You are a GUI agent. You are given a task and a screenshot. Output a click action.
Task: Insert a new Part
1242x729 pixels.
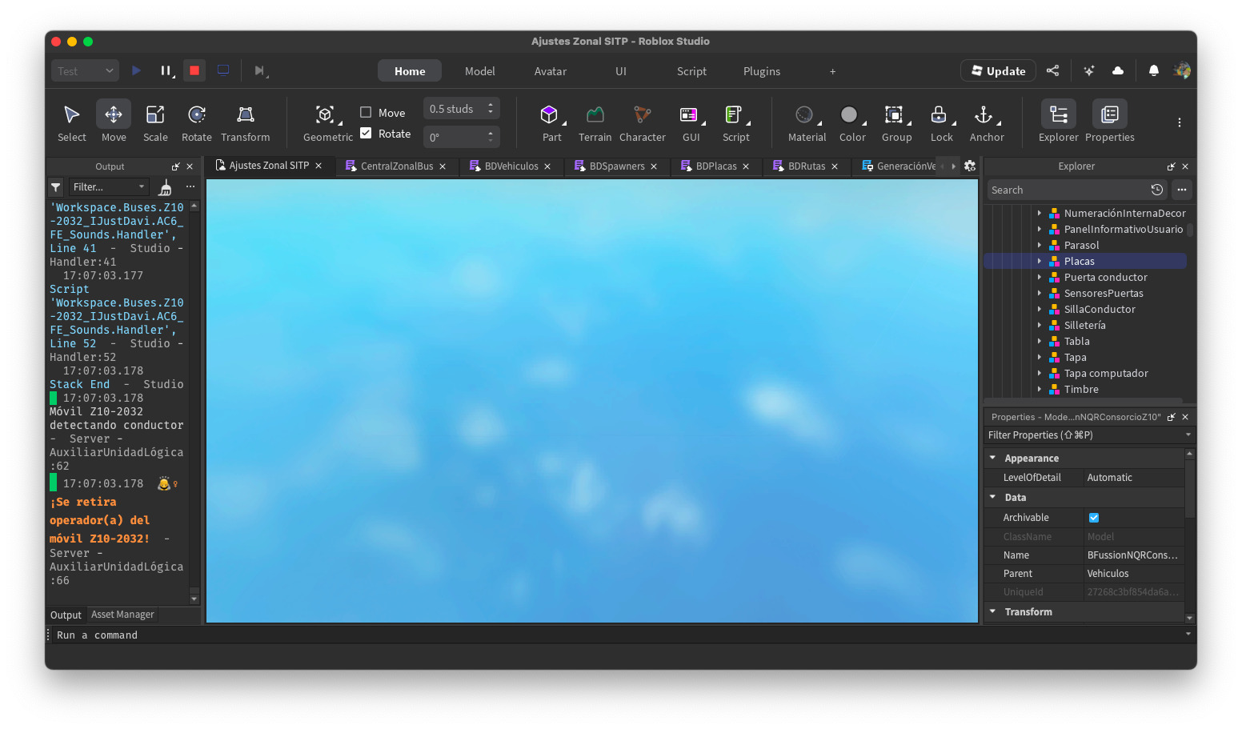click(x=549, y=122)
